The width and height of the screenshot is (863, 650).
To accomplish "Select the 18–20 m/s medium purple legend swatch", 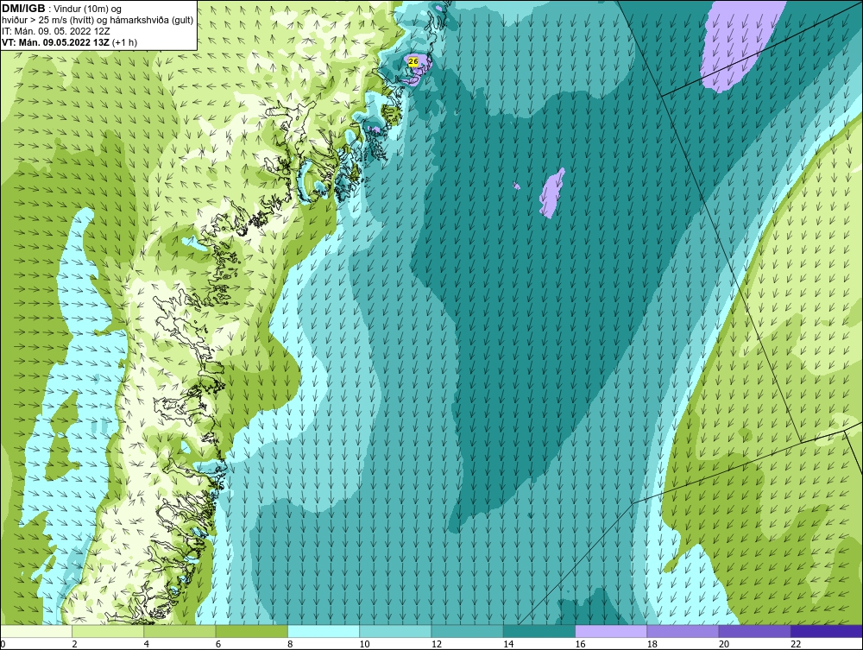I will (x=683, y=631).
